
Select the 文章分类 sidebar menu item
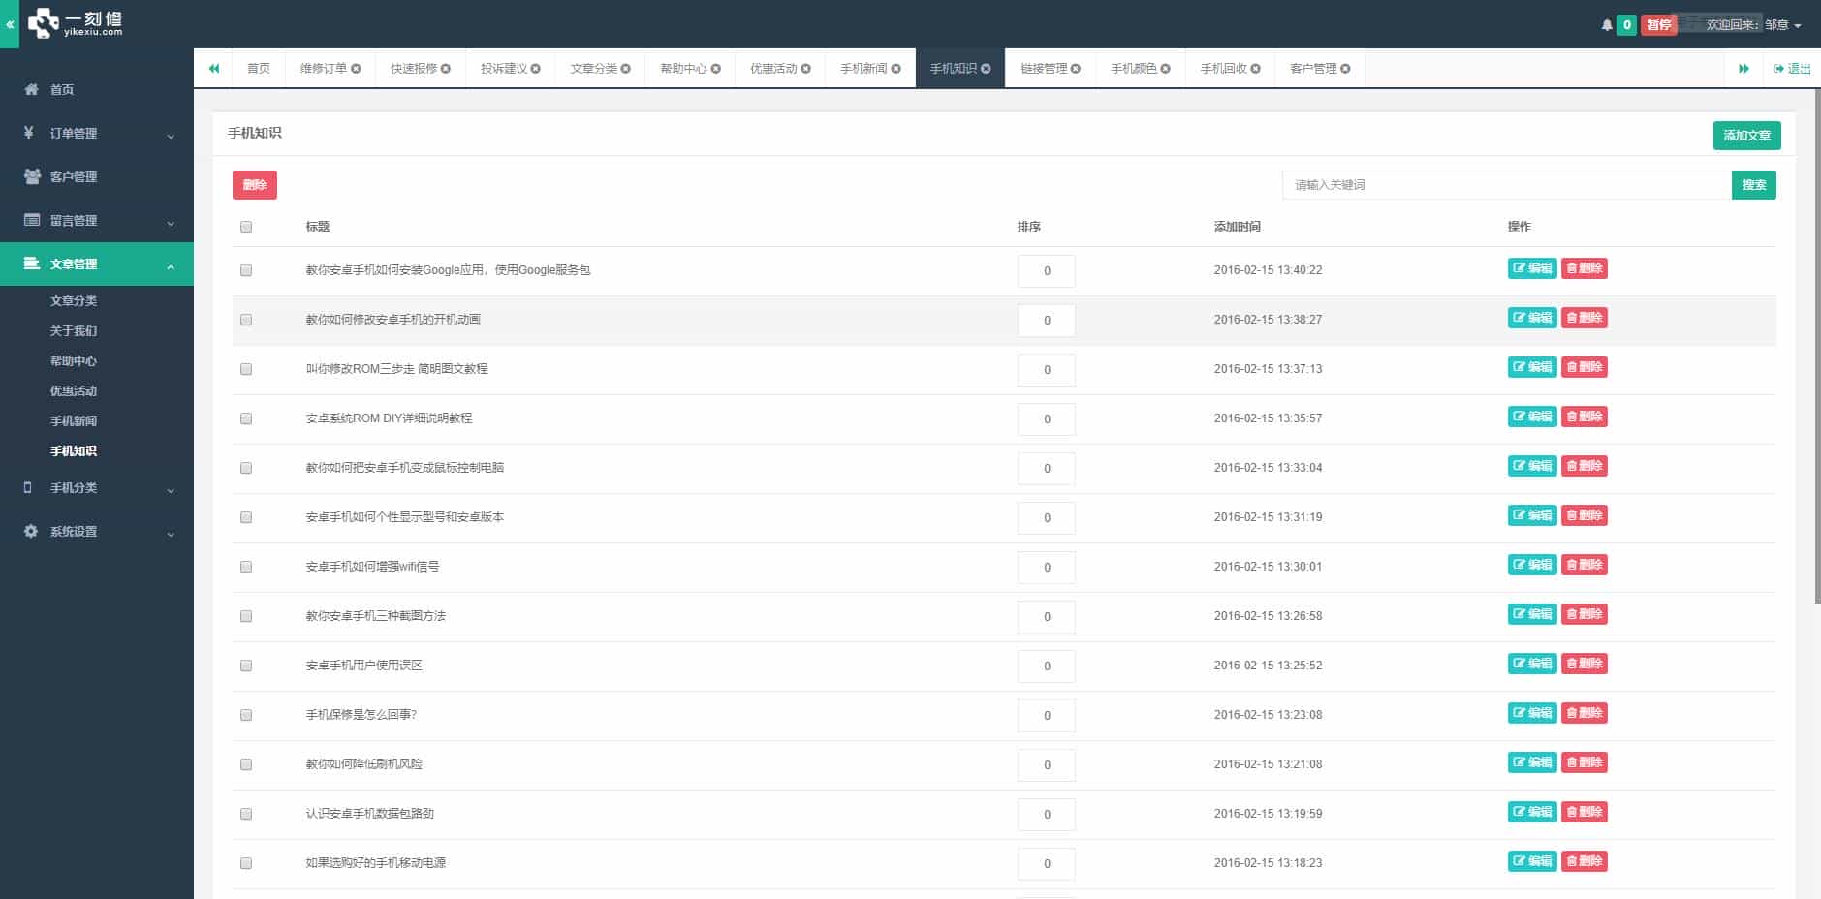point(73,300)
